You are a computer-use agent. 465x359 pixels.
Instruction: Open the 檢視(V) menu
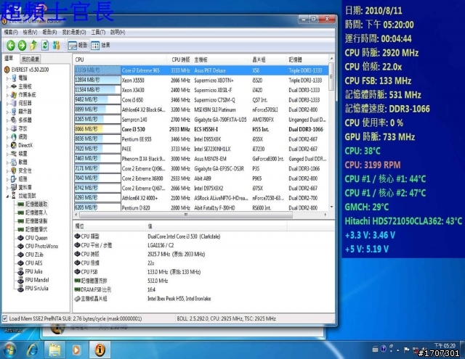coord(30,32)
